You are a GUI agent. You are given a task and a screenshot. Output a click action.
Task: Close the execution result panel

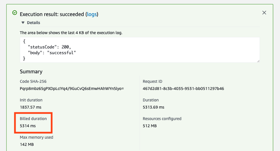pos(264,13)
